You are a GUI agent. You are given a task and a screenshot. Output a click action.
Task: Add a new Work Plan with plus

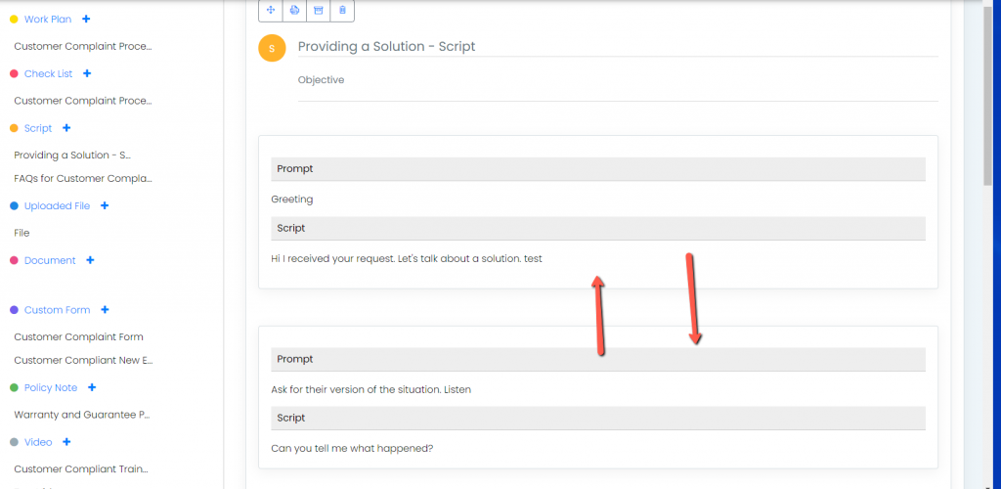pos(86,20)
